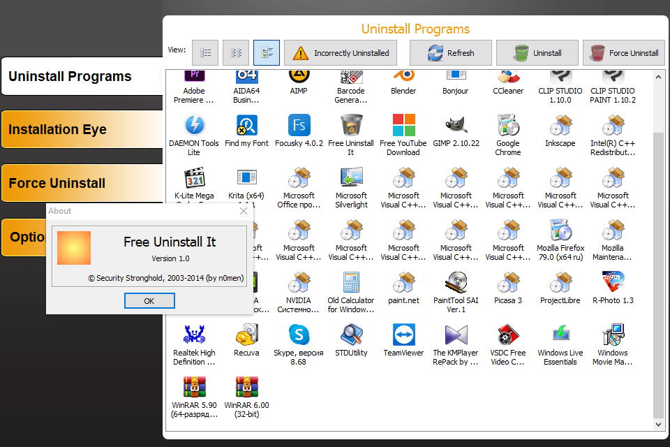The width and height of the screenshot is (670, 447).
Task: Refresh the program list
Action: pos(451,52)
